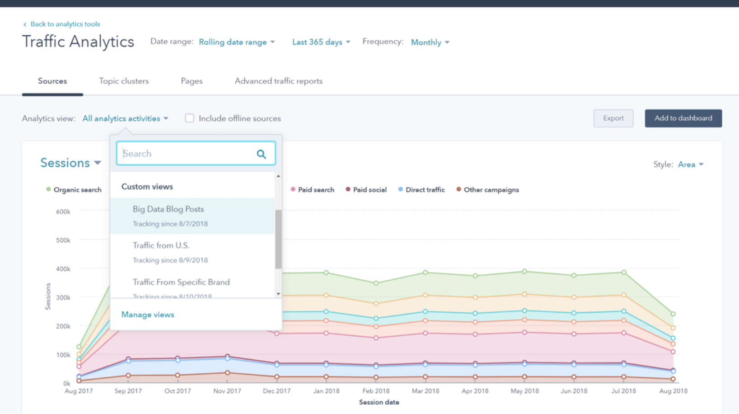This screenshot has width=739, height=414.
Task: Open the Advanced traffic reports tab
Action: coord(279,81)
